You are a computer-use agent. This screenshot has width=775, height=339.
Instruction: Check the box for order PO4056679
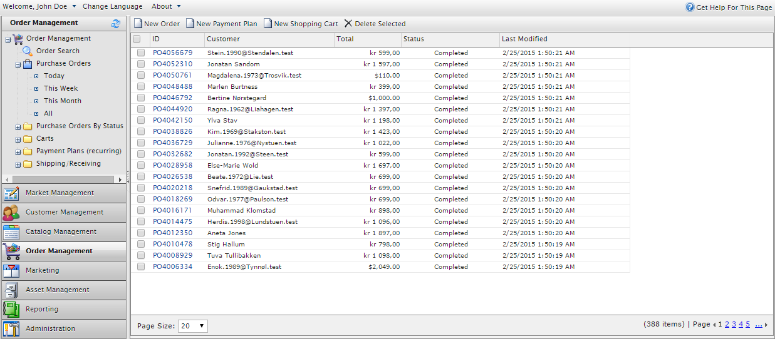[x=141, y=53]
